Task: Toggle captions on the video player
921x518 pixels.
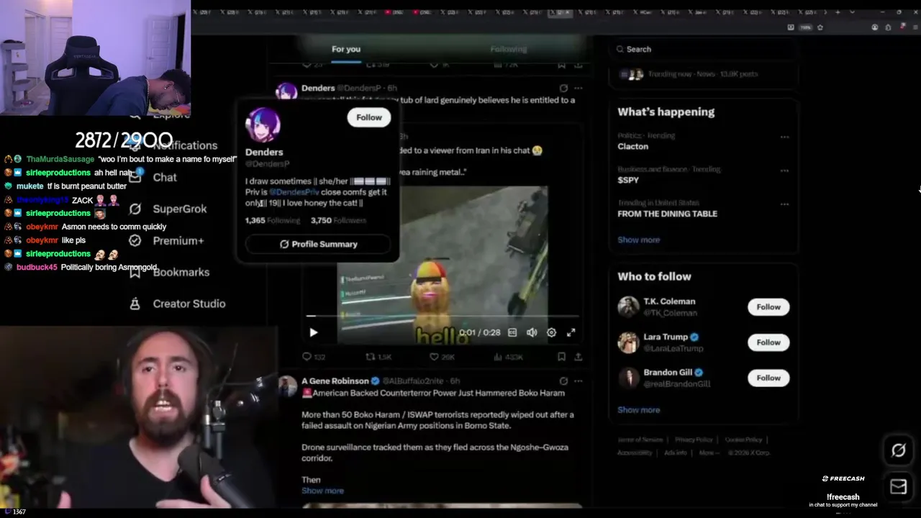Action: click(512, 332)
